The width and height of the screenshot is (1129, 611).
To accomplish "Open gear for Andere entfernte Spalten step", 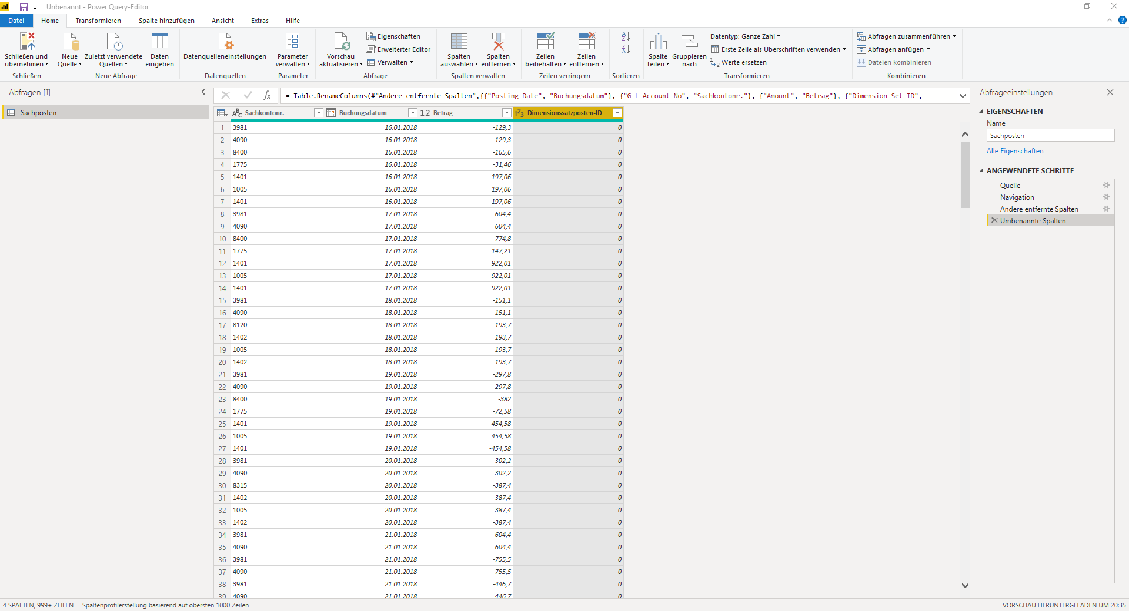I will pyautogui.click(x=1106, y=209).
